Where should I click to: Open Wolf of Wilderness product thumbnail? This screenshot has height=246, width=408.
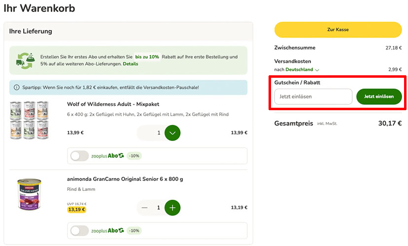[x=29, y=120]
